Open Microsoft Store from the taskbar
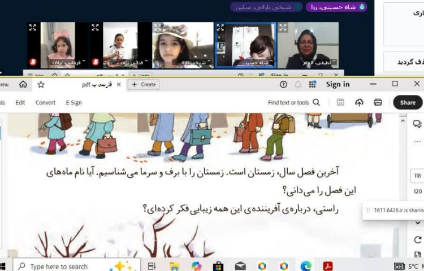This screenshot has width=424, height=271. pos(218,266)
